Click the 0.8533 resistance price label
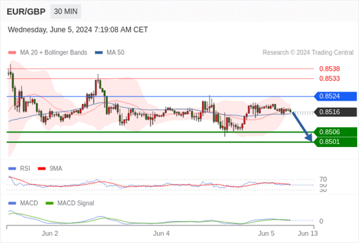Viewport: 359px width, 243px height. (330, 78)
